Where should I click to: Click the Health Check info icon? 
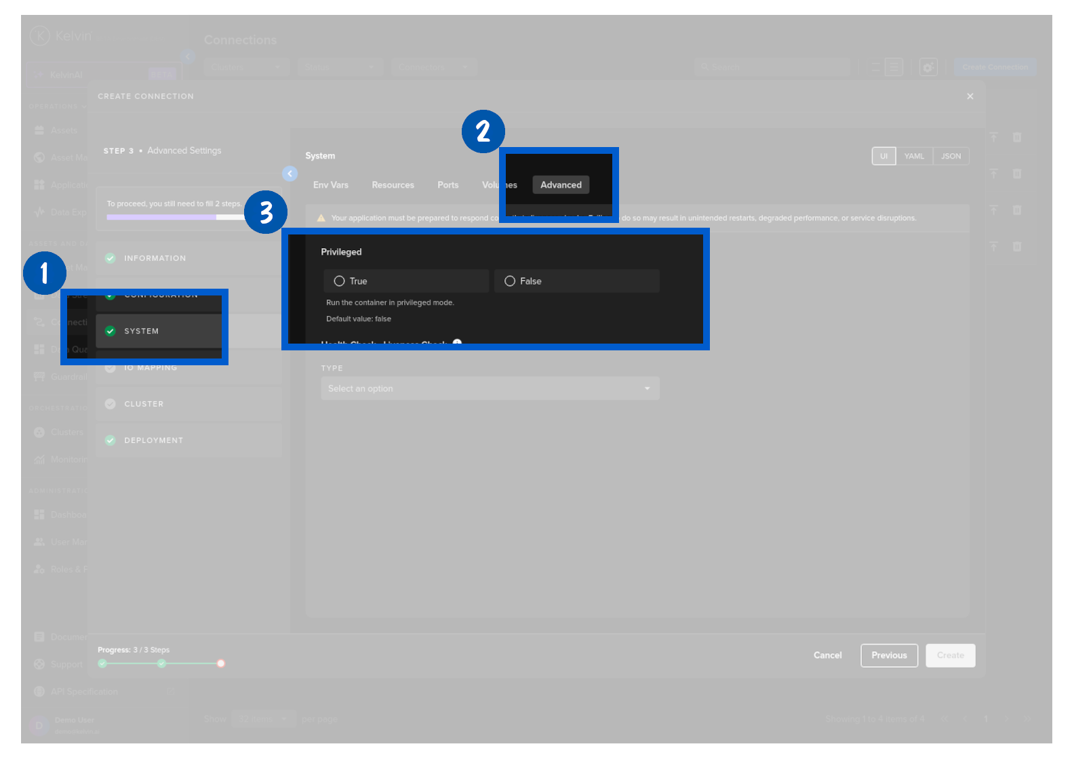[457, 342]
